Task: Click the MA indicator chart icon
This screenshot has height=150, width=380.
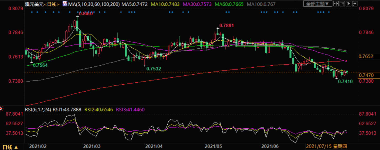Action: [x=65, y=4]
